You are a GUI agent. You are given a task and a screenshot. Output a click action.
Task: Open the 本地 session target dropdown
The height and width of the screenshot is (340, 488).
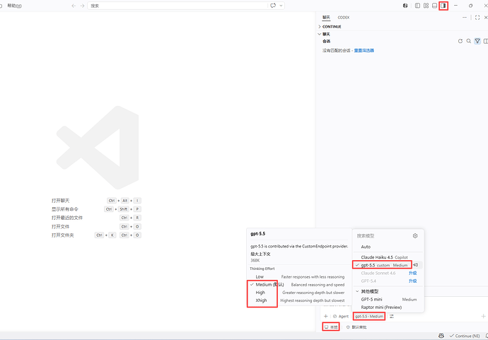click(x=331, y=327)
